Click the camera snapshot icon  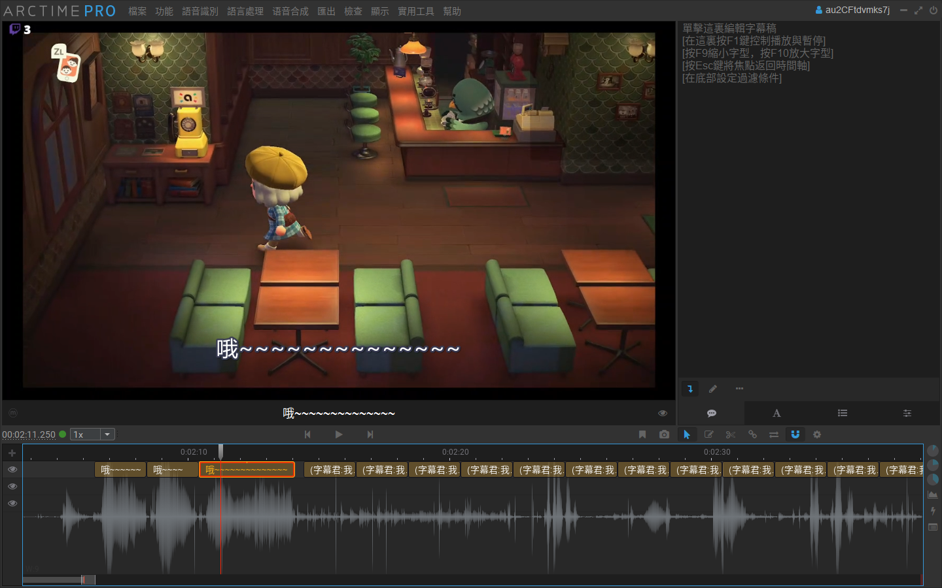(x=665, y=434)
